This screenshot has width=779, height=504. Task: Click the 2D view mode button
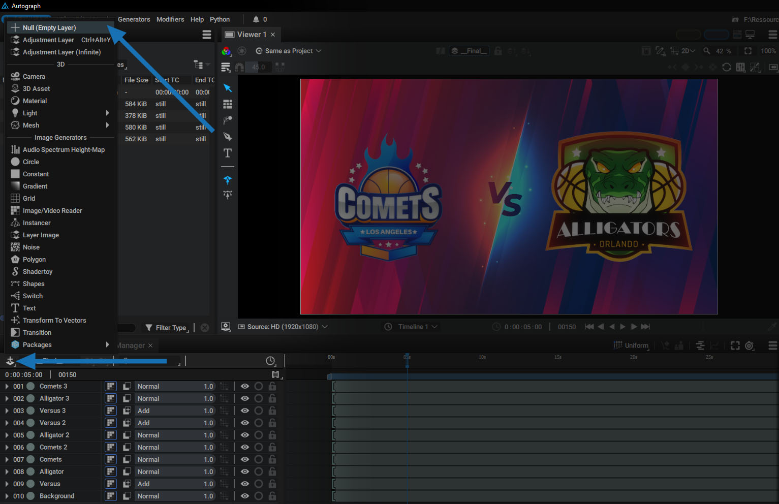(x=688, y=51)
